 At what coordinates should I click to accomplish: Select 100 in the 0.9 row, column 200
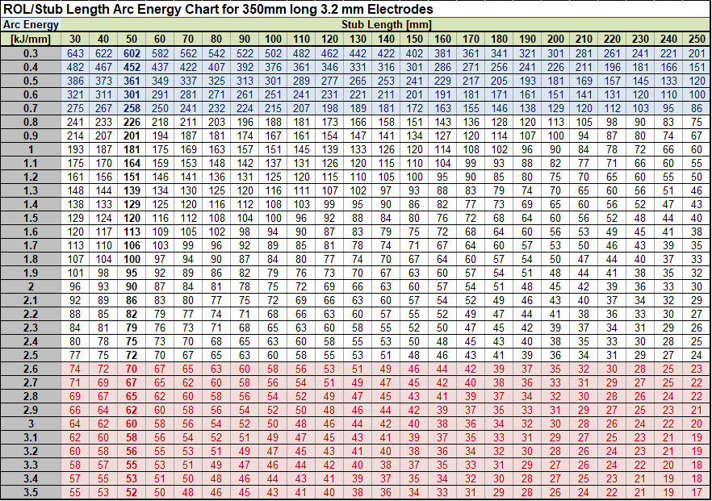[x=555, y=136]
